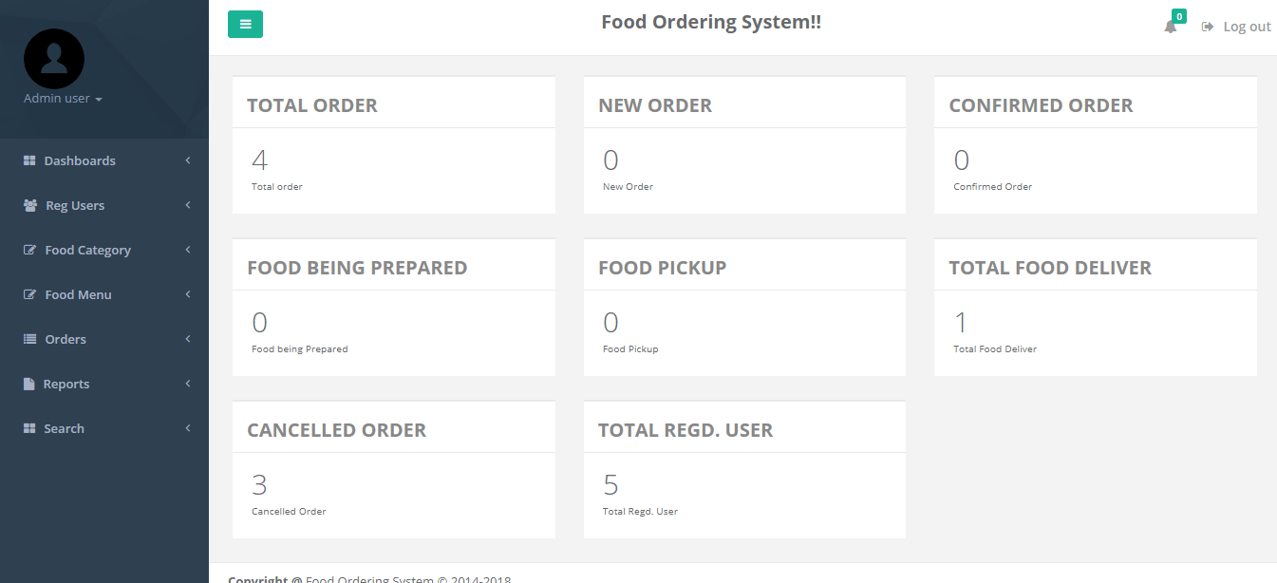This screenshot has height=583, width=1277.
Task: Click the Food Menu edit icon
Action: tap(29, 294)
